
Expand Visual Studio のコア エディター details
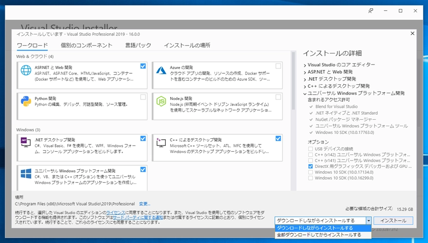coord(305,65)
